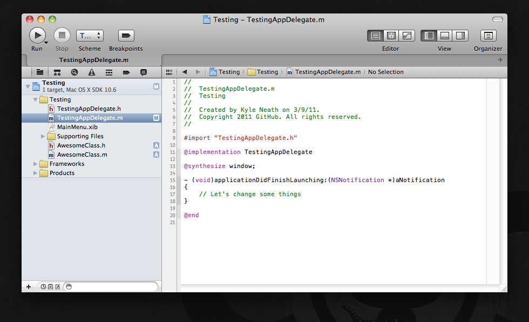Image resolution: width=529 pixels, height=322 pixels.
Task: Click the add file plus button
Action: 29,286
